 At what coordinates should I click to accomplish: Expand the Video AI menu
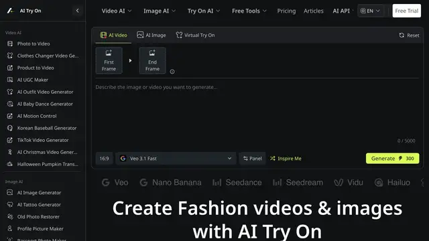click(x=117, y=11)
